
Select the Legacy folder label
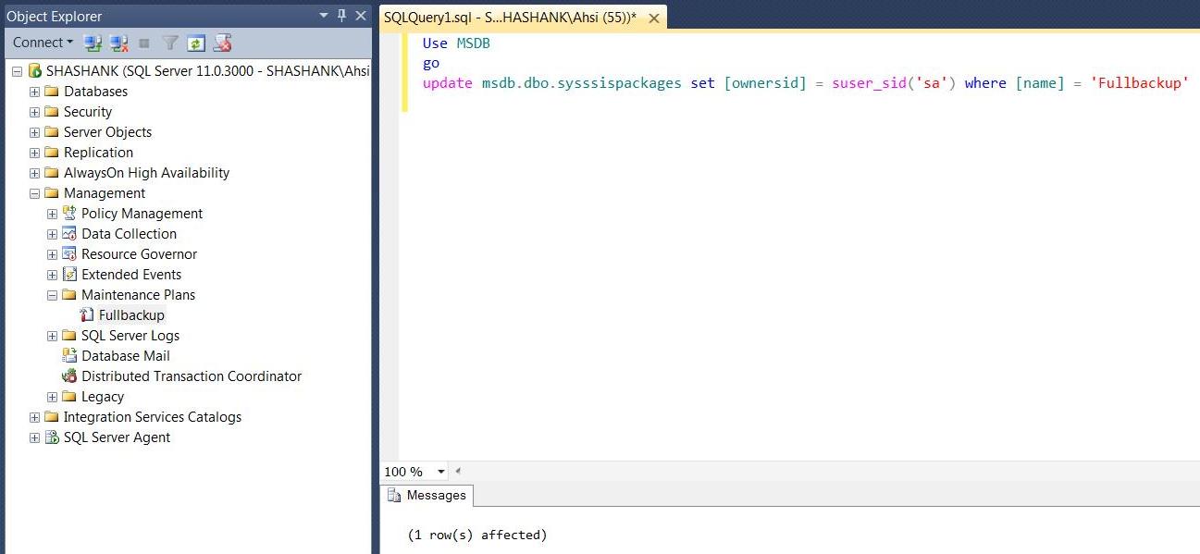[x=103, y=397]
